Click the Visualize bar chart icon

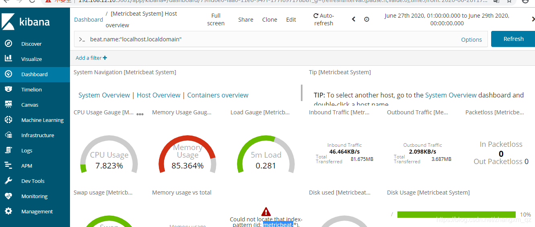pyautogui.click(x=8, y=59)
